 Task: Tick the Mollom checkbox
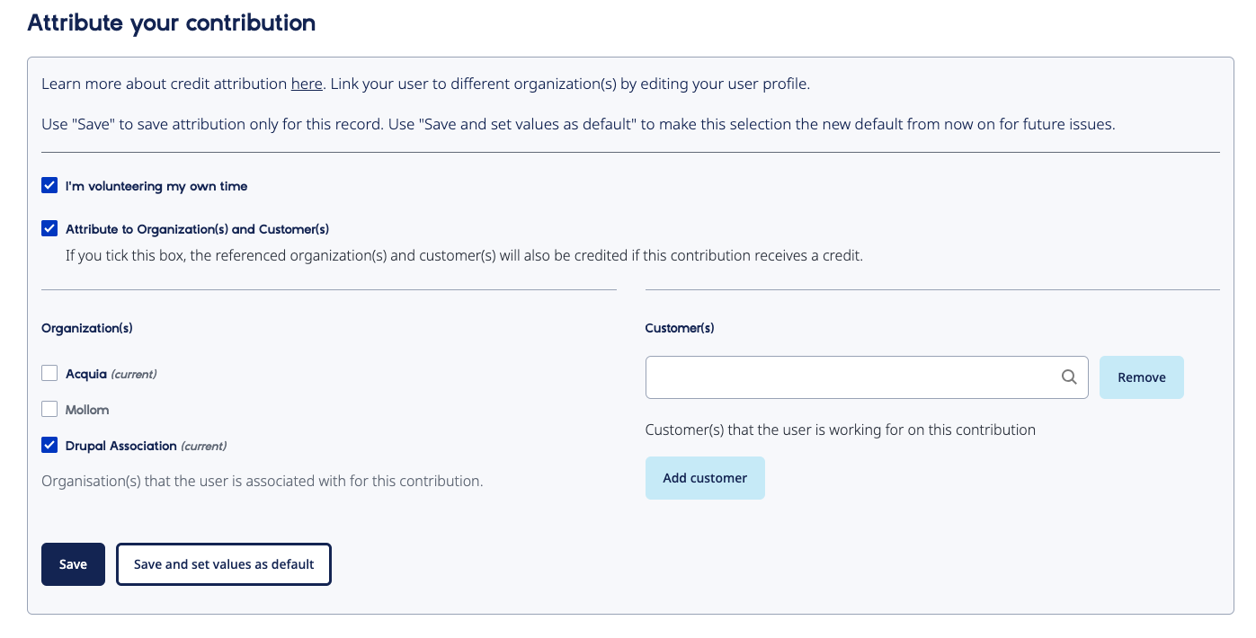click(x=49, y=409)
